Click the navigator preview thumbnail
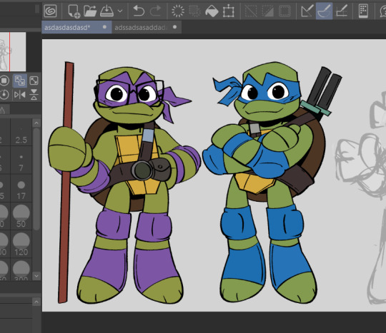386x333 pixels. (13, 51)
